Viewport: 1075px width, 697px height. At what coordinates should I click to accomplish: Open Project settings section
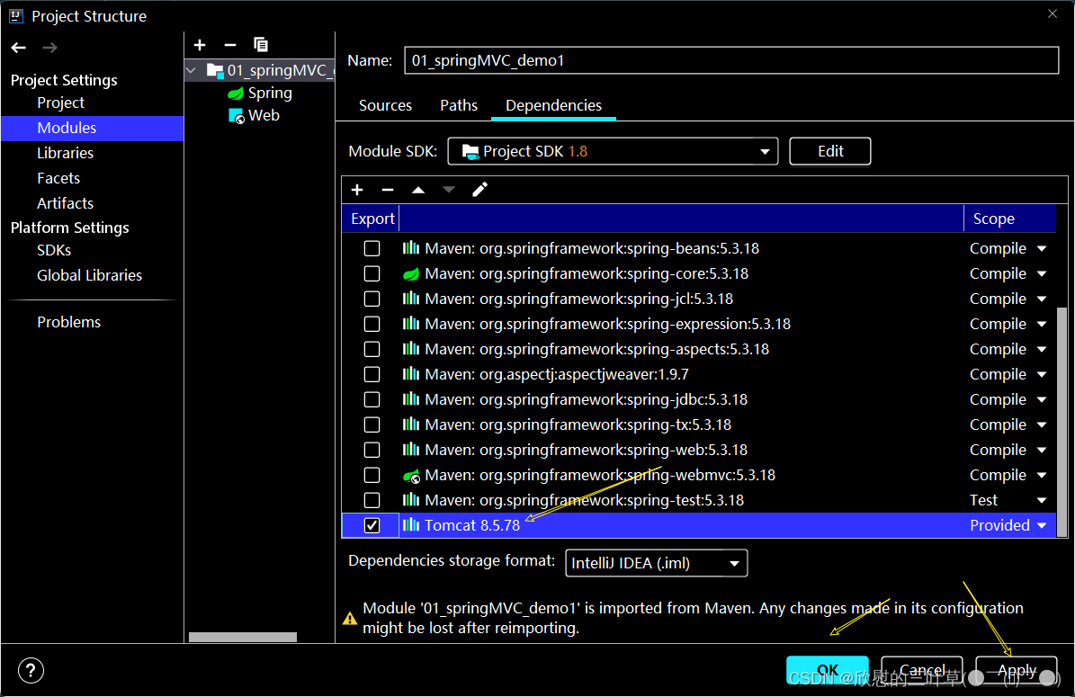(60, 103)
